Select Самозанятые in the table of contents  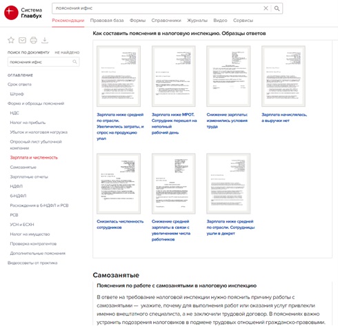[23, 167]
